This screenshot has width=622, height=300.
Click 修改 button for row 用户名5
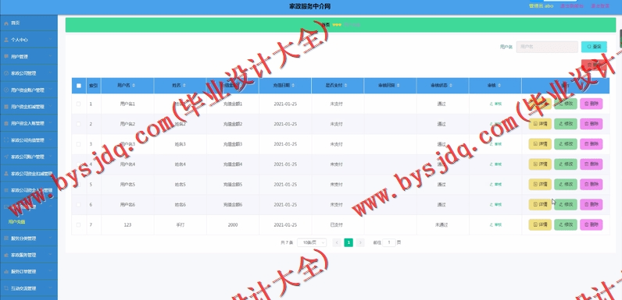tap(566, 185)
